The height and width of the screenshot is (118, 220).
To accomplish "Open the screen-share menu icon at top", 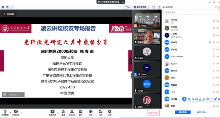I will [123, 2].
